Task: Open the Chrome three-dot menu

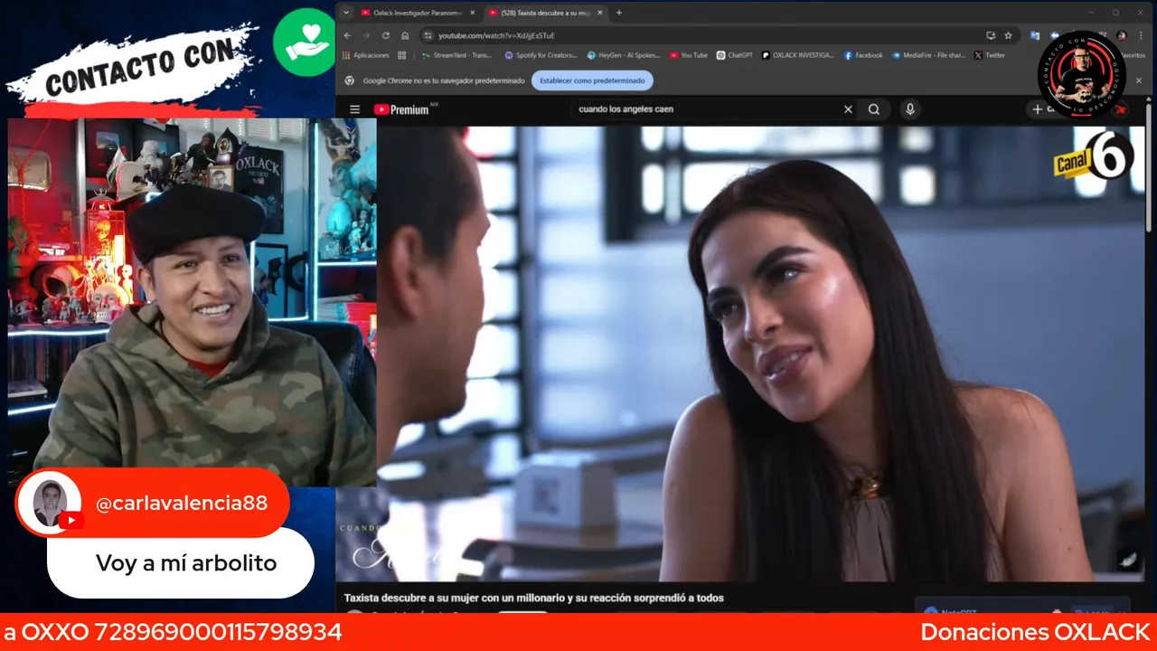Action: tap(1139, 35)
